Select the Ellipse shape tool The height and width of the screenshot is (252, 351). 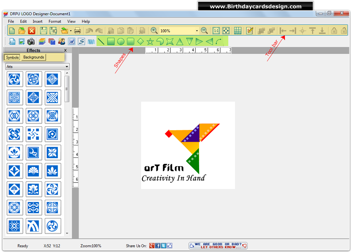[121, 42]
